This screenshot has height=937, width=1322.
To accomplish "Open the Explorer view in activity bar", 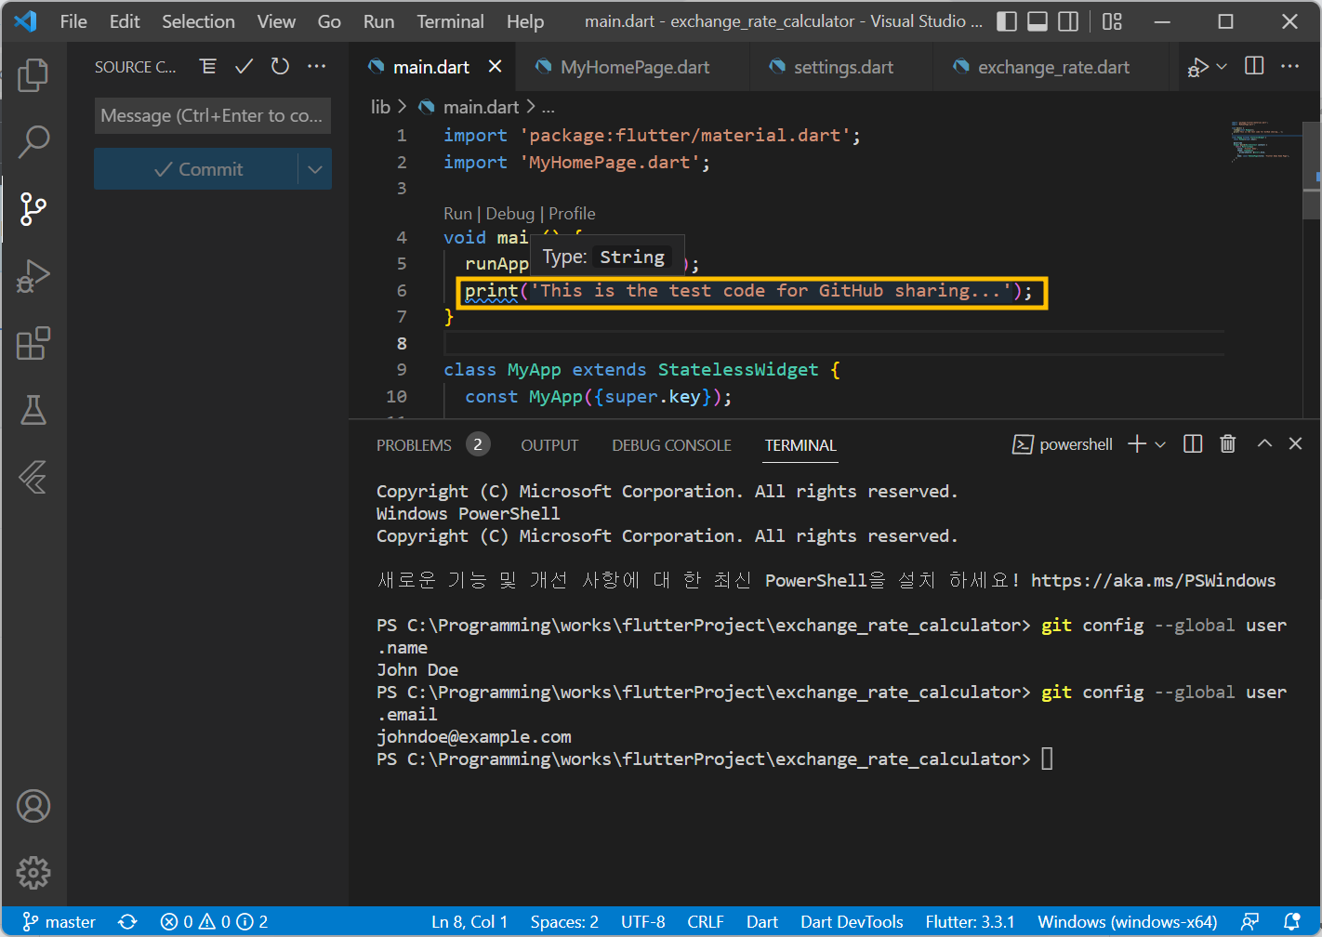I will click(33, 75).
